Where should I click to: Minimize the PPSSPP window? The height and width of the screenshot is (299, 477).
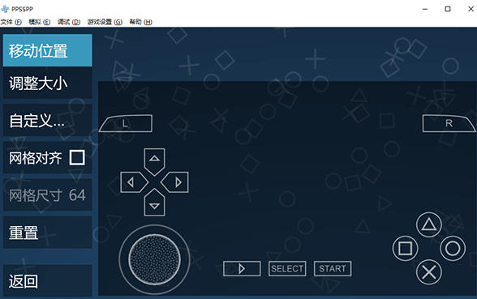tap(425, 9)
